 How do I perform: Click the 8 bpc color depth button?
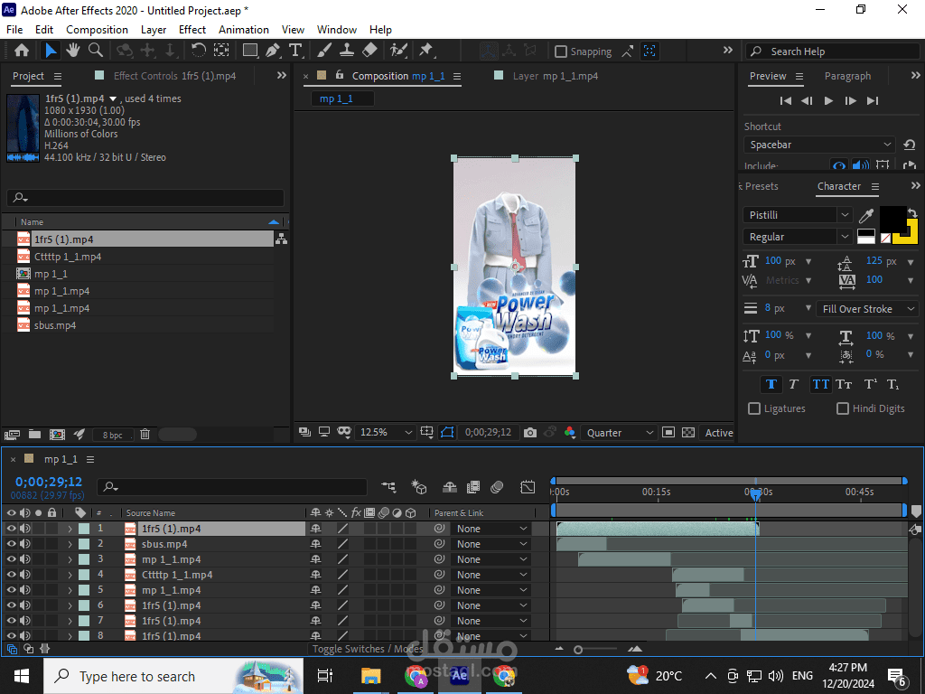tap(113, 435)
